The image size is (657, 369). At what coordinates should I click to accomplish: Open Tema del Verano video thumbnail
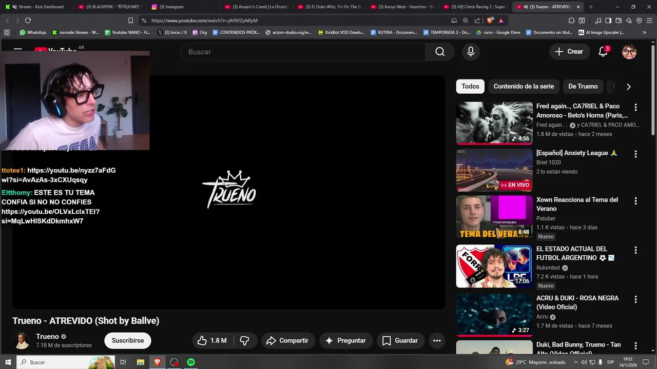pyautogui.click(x=495, y=217)
